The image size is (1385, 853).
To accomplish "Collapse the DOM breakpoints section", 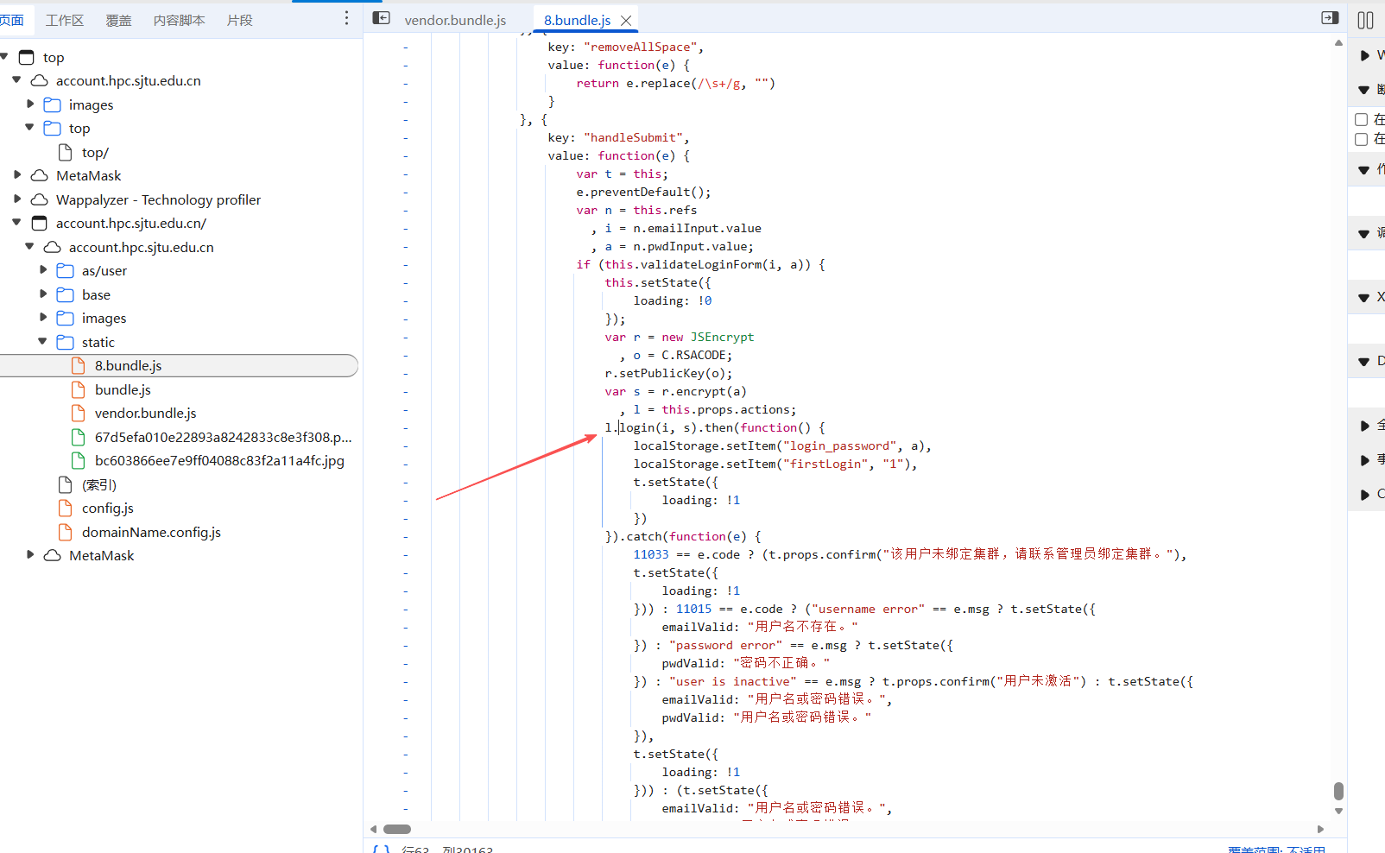I will click(x=1364, y=362).
